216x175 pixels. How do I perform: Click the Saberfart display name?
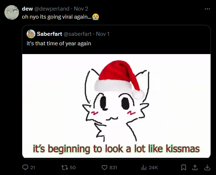click(50, 34)
